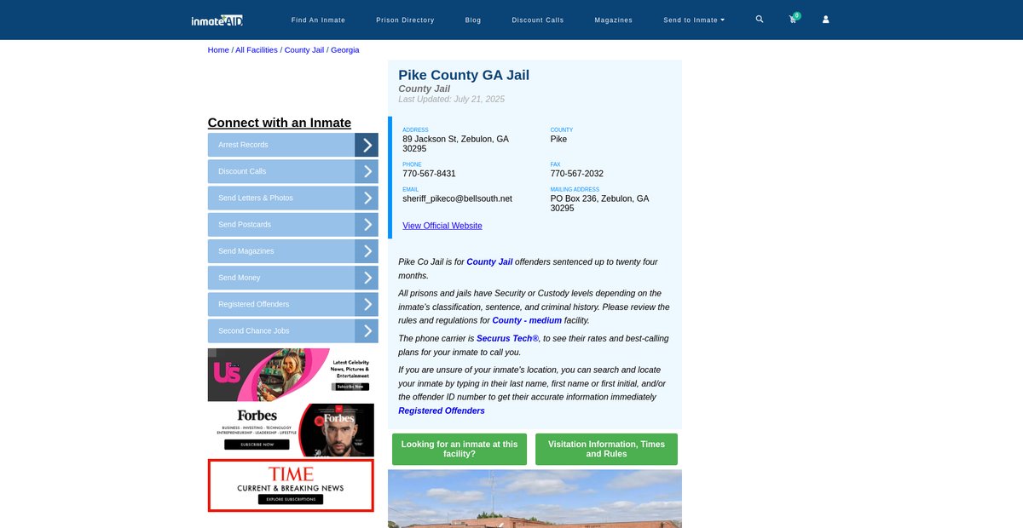Click the arrow icon beside Send Postcards
This screenshot has height=528, width=1023.
(367, 225)
